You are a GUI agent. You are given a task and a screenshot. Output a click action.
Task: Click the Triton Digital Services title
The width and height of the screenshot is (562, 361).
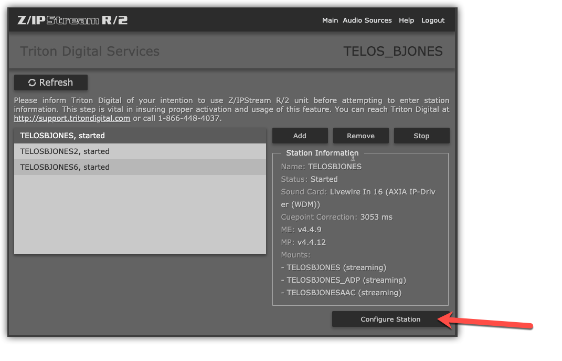[90, 51]
